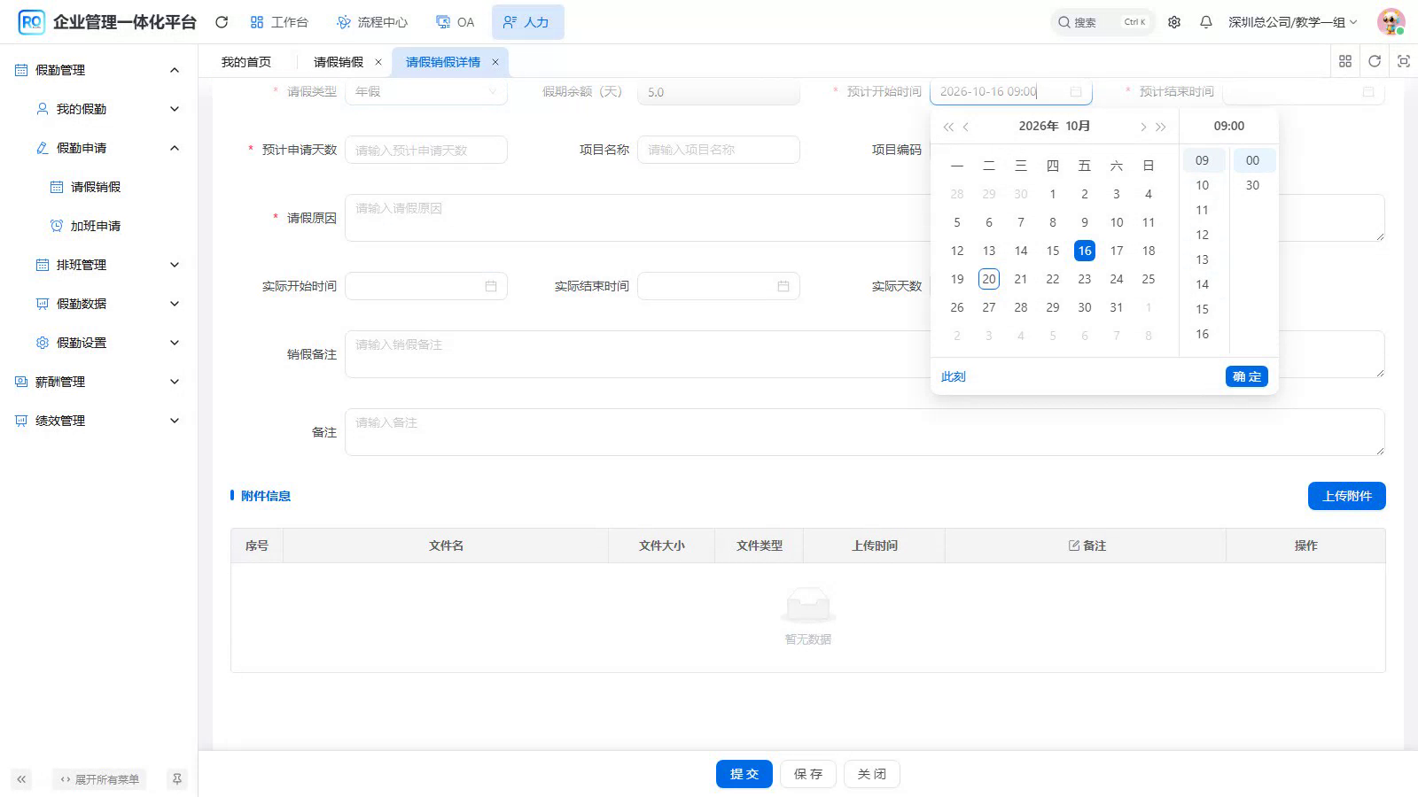Click the refresh icon beside platform title
This screenshot has width=1418, height=797.
click(x=222, y=22)
